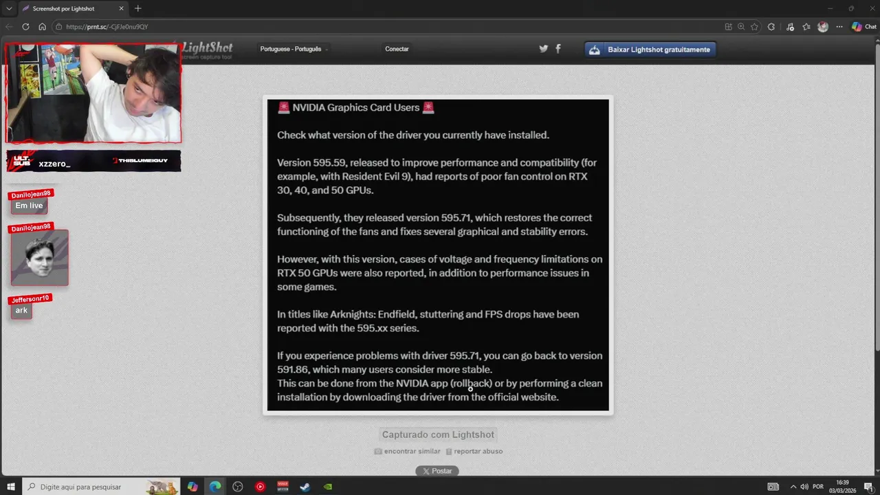Open the Portuguese - Português language dropdown
Viewport: 880px width, 495px height.
point(294,49)
